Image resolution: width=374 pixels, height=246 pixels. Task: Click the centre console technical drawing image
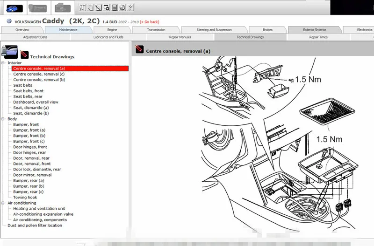point(278,144)
